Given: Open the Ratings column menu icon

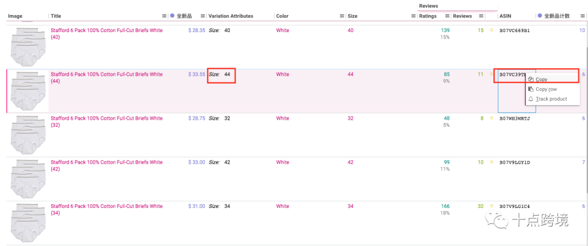Looking at the screenshot, I should [x=447, y=16].
